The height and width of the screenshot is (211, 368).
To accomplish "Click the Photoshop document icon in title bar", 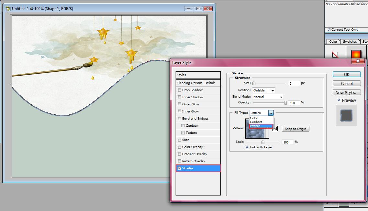I will click(8, 9).
